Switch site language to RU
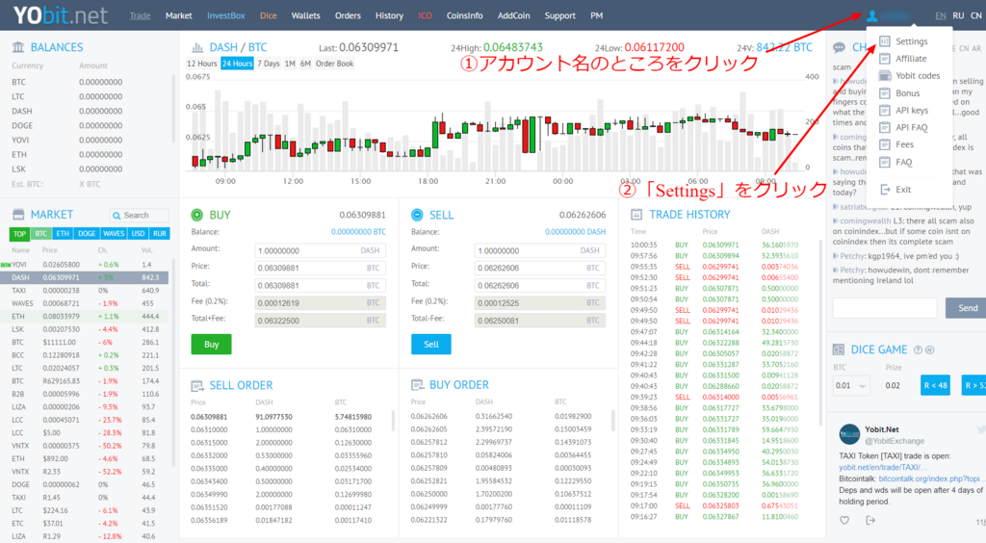This screenshot has width=986, height=543. point(958,16)
